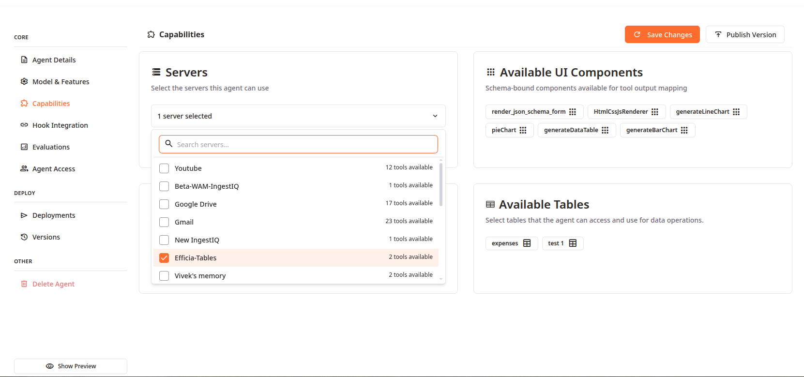Click the server list scrollbar thumb
804x377 pixels.
pos(440,184)
